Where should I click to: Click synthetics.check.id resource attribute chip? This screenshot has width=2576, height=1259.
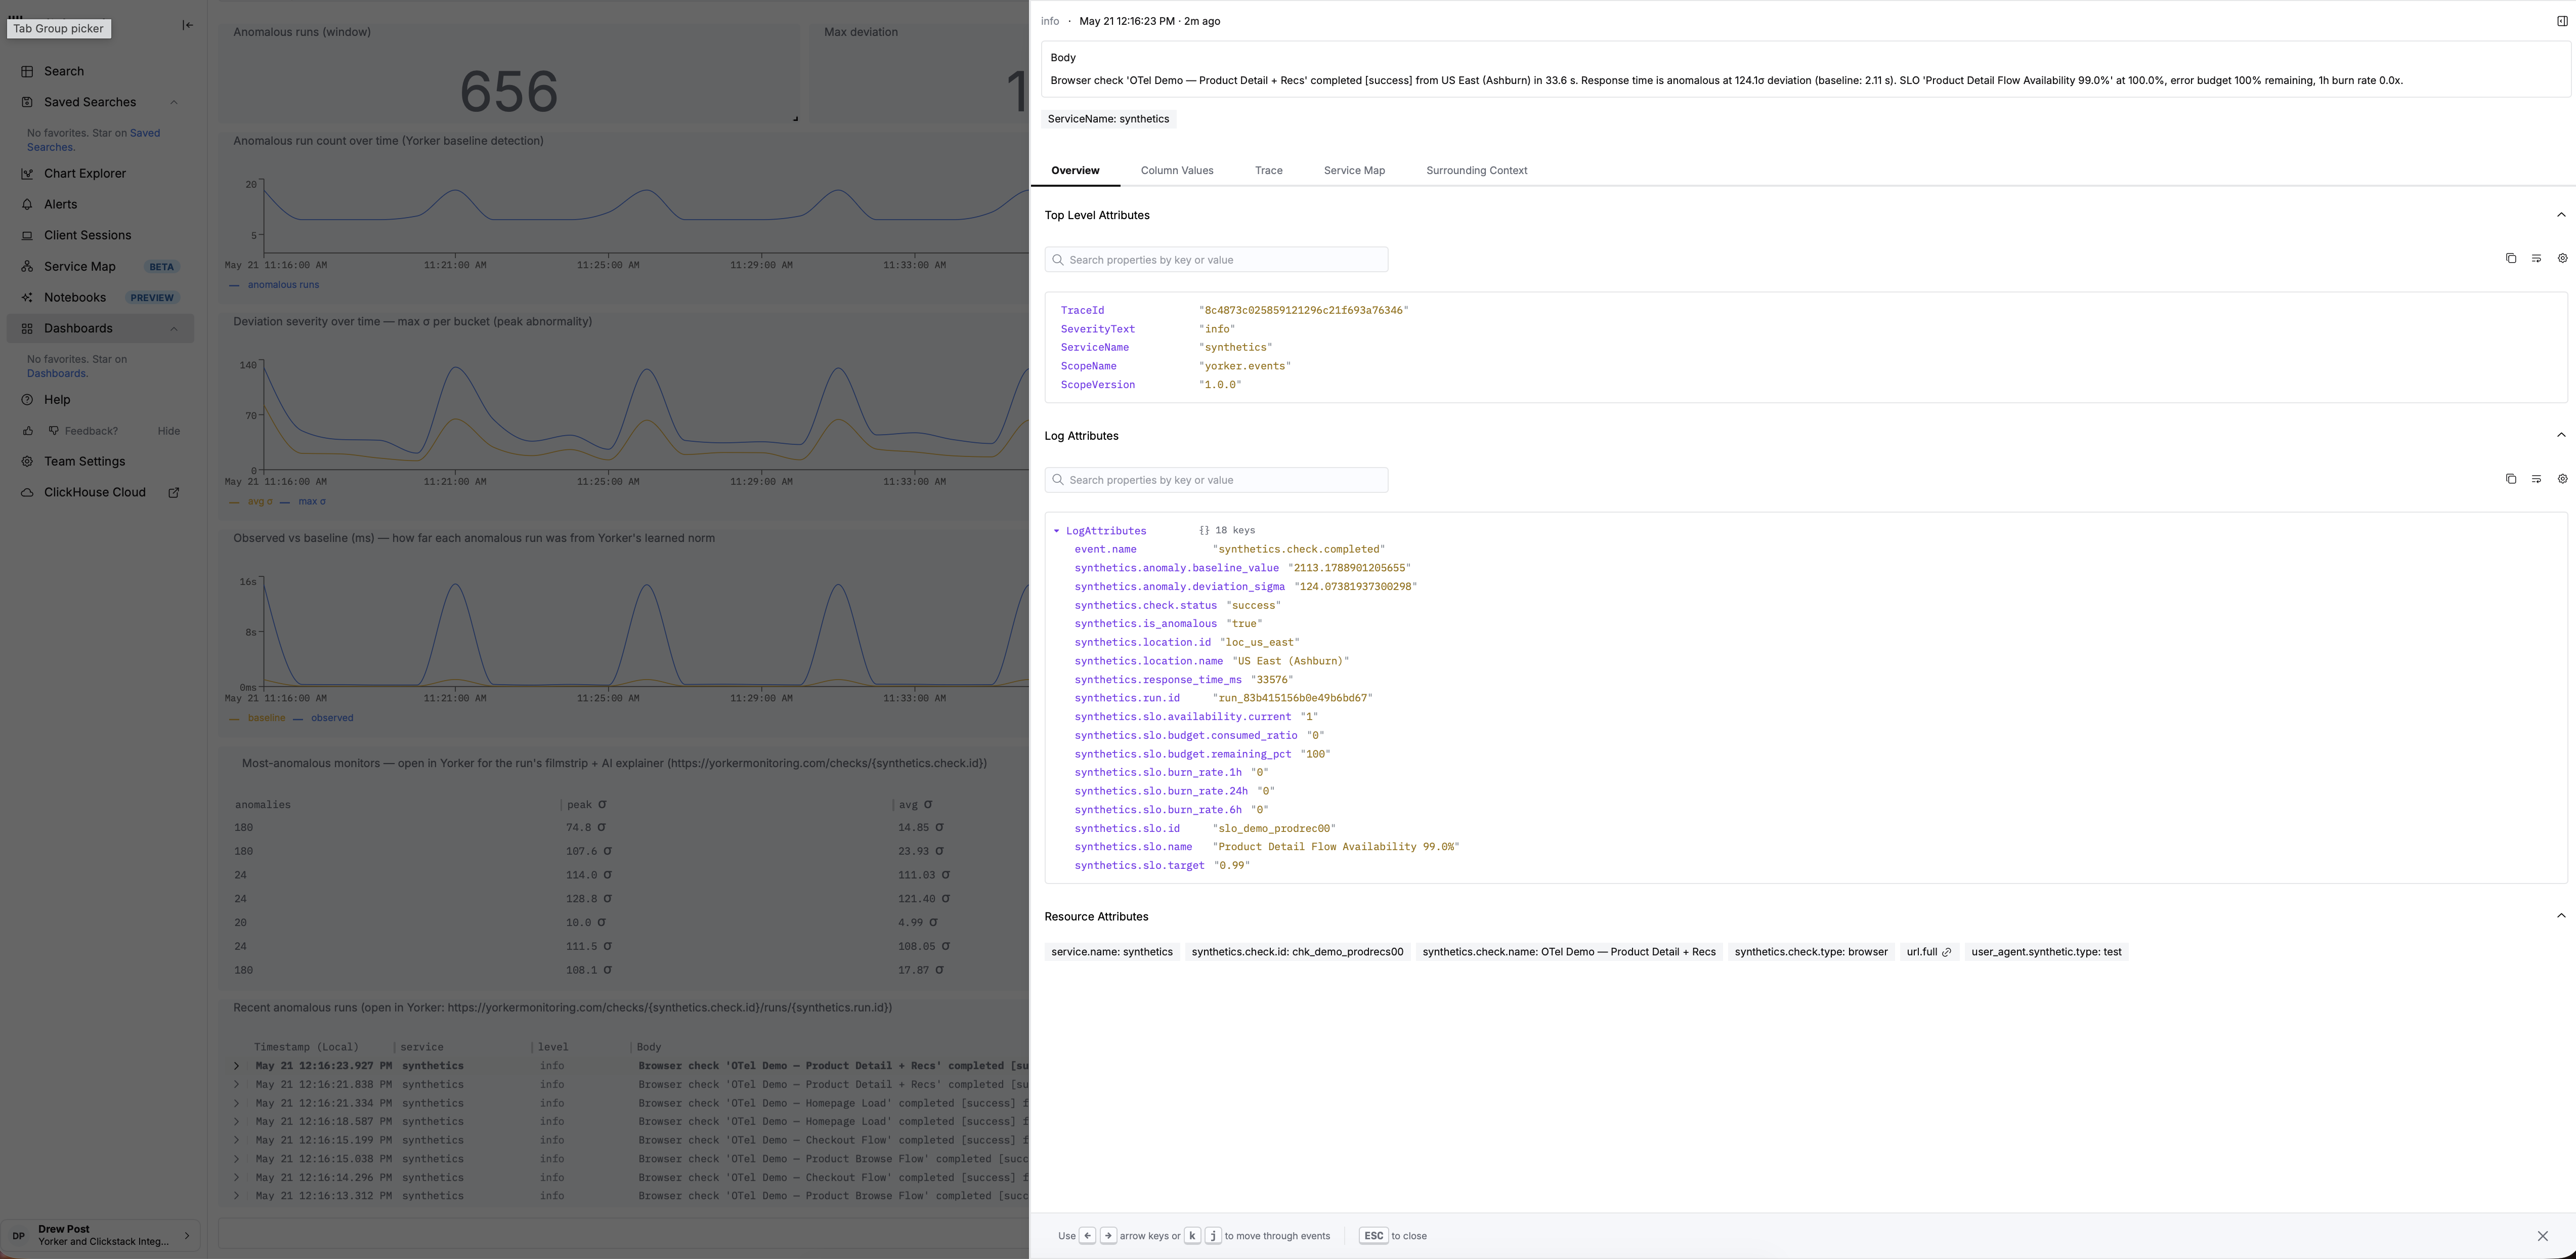1297,952
